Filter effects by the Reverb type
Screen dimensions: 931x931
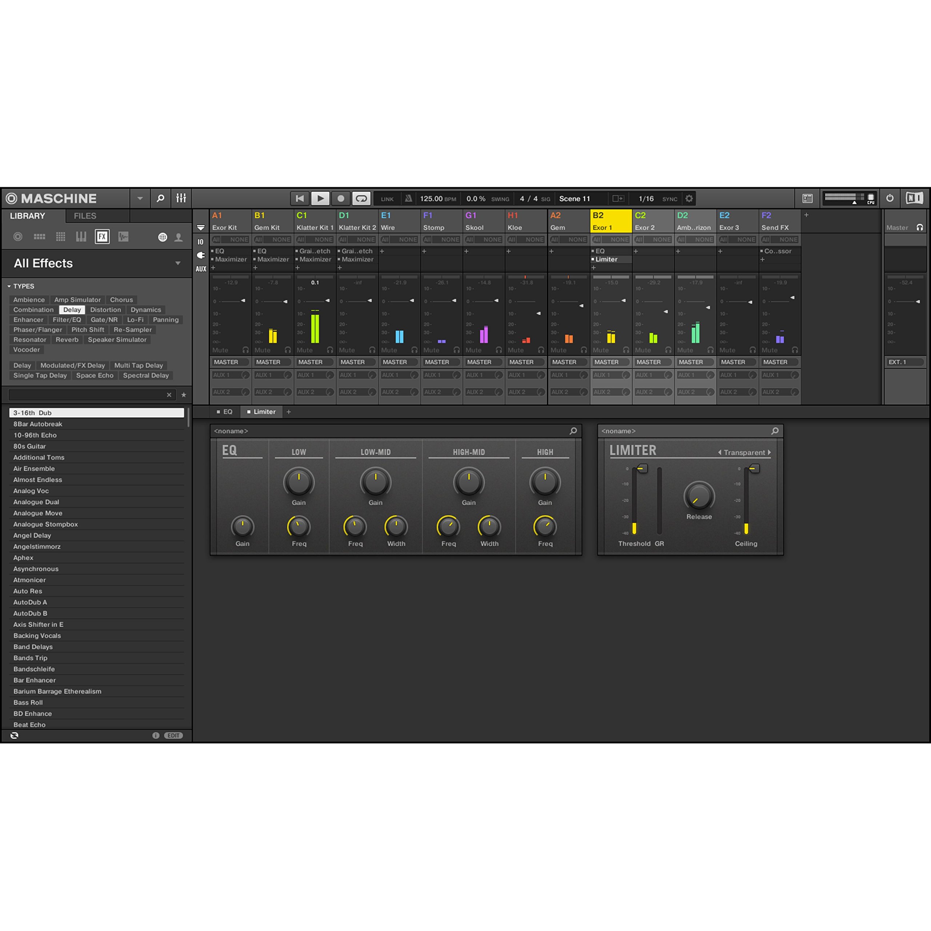point(67,340)
